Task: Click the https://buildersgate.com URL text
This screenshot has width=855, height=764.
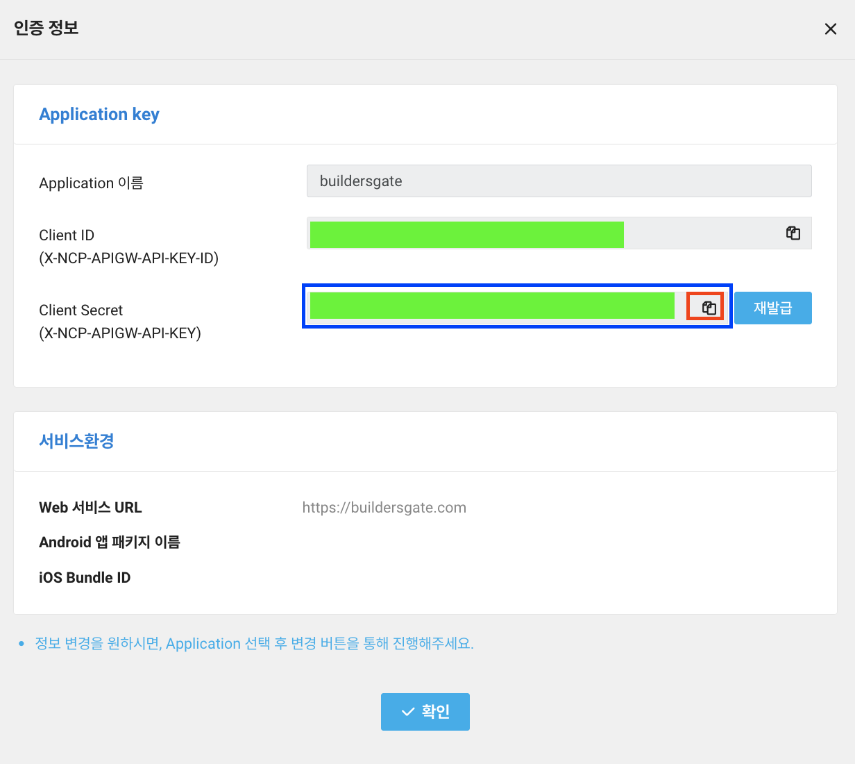Action: coord(384,508)
